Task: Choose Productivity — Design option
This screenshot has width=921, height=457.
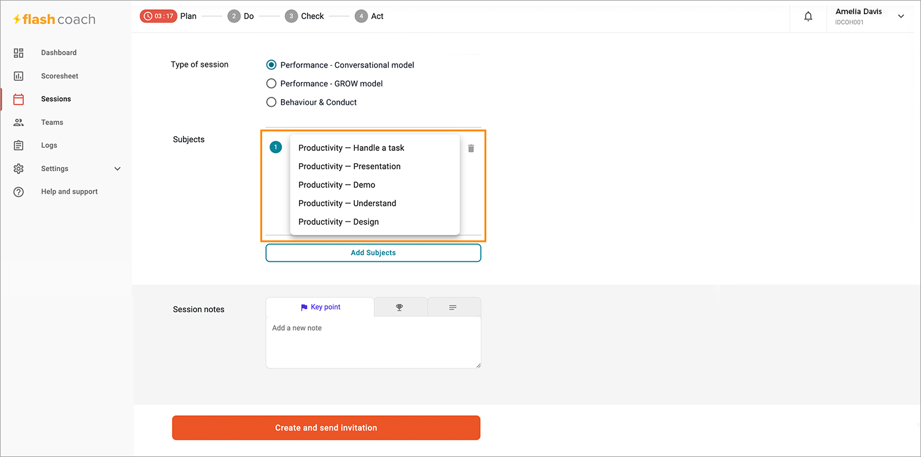Action: pyautogui.click(x=375, y=221)
